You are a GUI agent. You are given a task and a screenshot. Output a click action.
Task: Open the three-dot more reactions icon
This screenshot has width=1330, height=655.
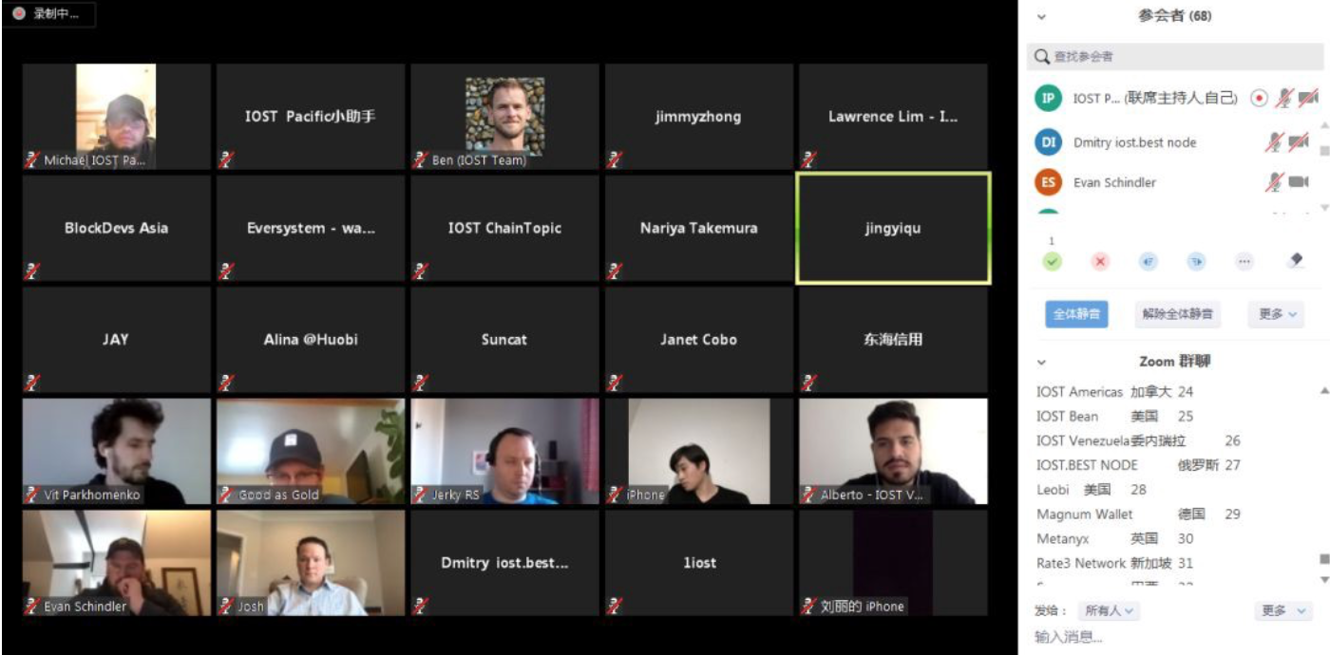click(x=1244, y=261)
